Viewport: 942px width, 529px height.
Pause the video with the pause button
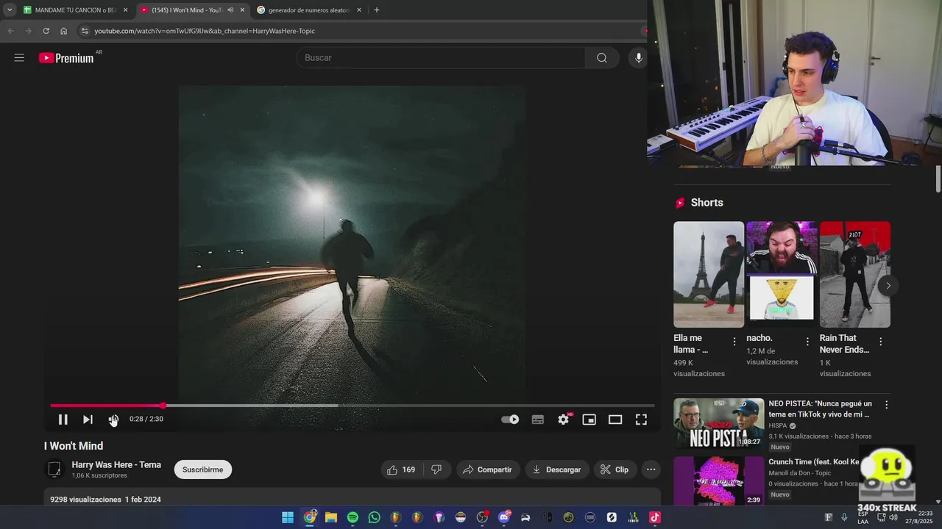coord(63,420)
